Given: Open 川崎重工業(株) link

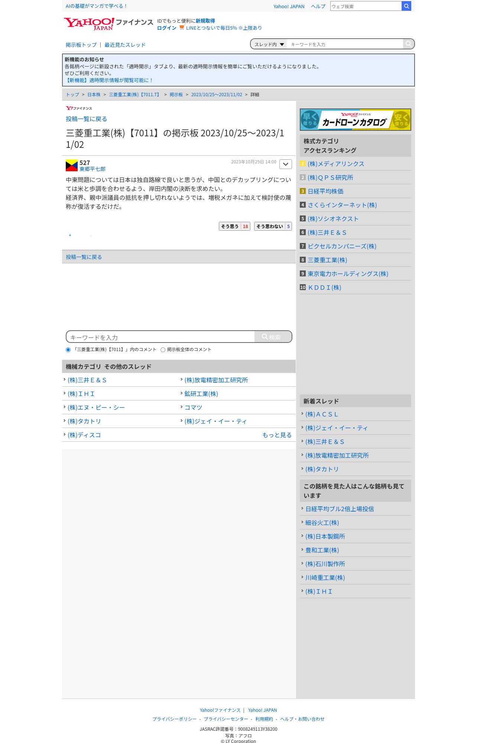Looking at the screenshot, I should (x=325, y=578).
